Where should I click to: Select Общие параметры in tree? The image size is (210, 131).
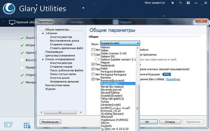click(x=57, y=30)
